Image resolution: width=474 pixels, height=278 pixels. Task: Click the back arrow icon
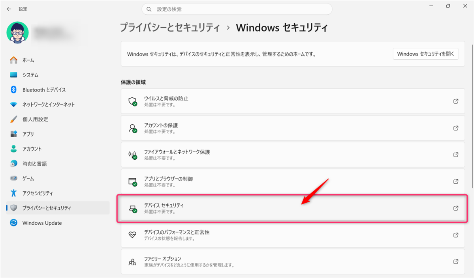tap(9, 9)
